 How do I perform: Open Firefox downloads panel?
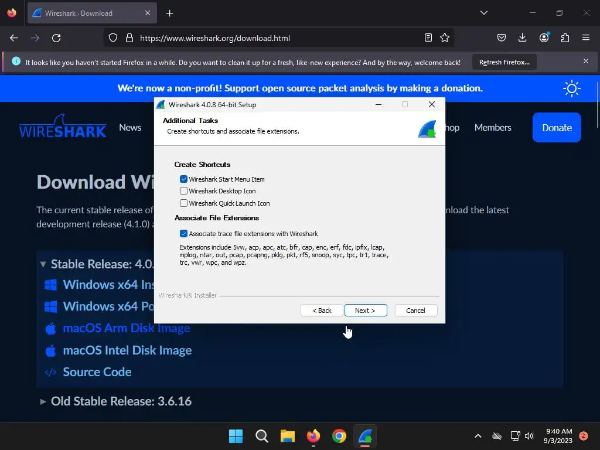(522, 37)
